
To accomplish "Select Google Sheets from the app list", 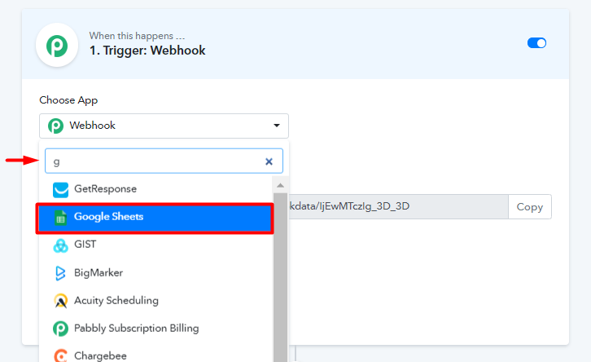I will (x=155, y=218).
